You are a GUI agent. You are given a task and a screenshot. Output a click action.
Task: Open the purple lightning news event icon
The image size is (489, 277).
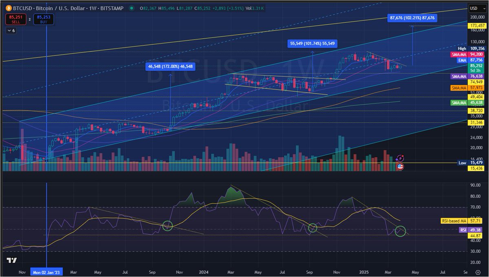click(400, 158)
